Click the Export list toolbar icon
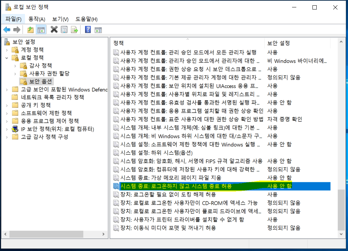 pyautogui.click(x=75, y=30)
